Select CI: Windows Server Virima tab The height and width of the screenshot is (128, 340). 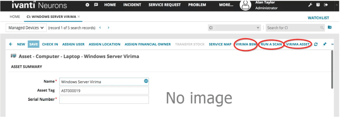[x=51, y=17]
